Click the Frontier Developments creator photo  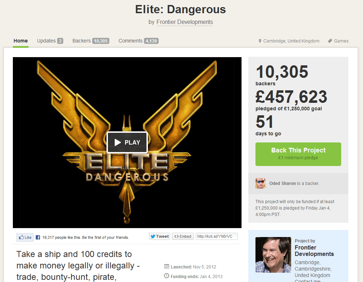pyautogui.click(x=273, y=255)
